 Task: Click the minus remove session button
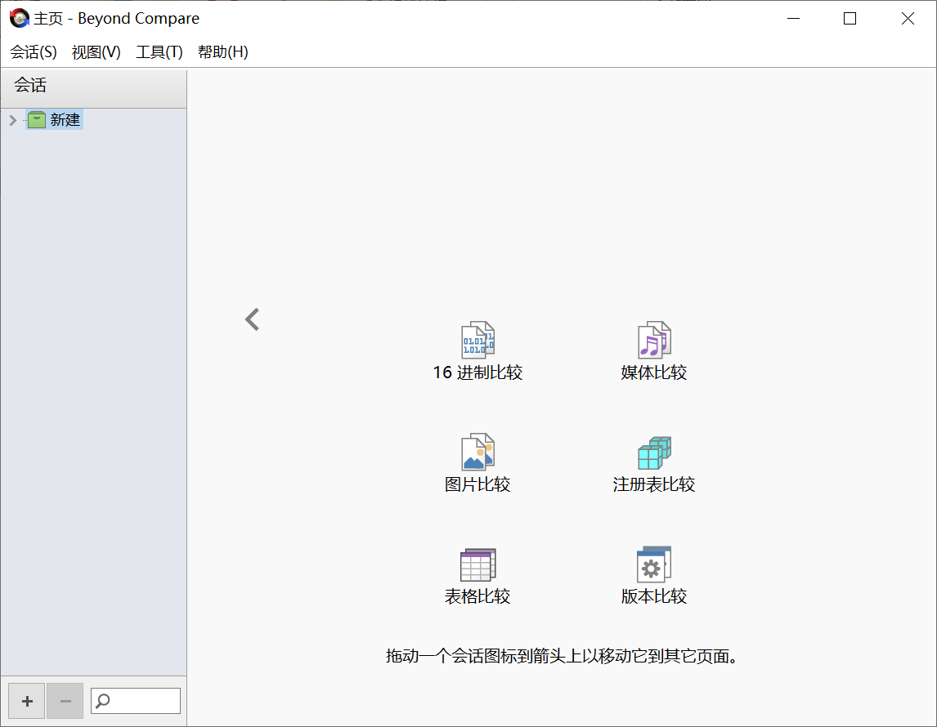point(65,701)
